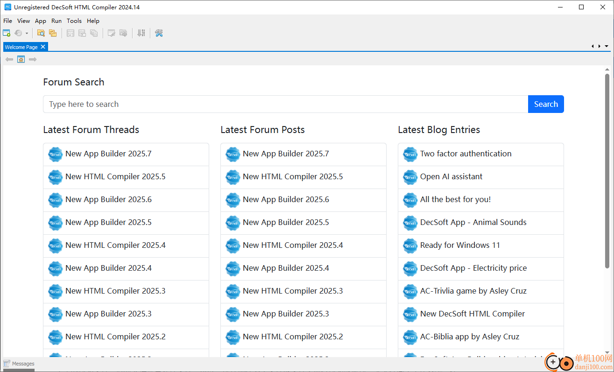
Task: Click the Save All stacked disks icon
Action: click(94, 33)
